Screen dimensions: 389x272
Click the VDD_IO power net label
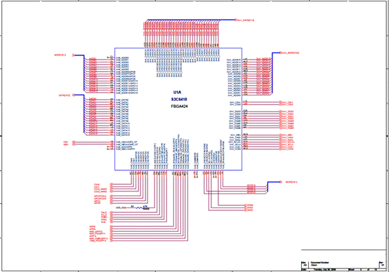tap(119, 208)
